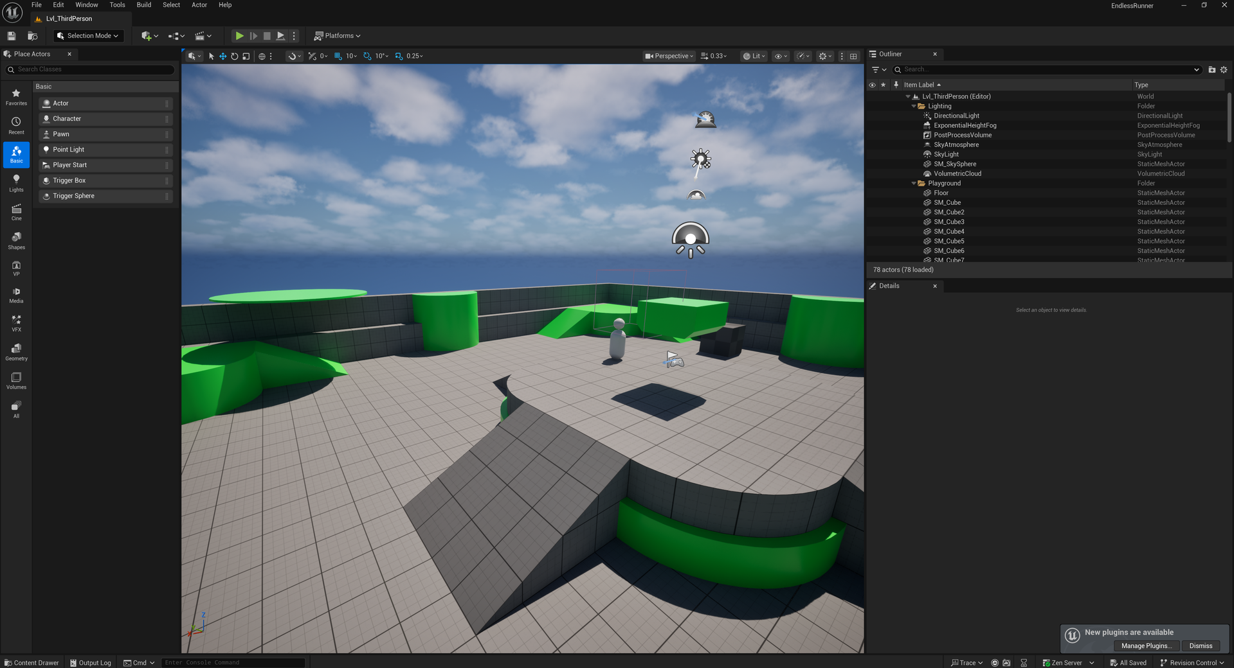
Task: Open the Build menu
Action: (144, 5)
